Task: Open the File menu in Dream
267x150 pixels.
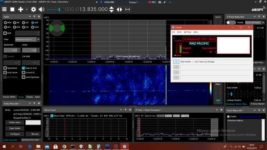Action: pos(174,32)
